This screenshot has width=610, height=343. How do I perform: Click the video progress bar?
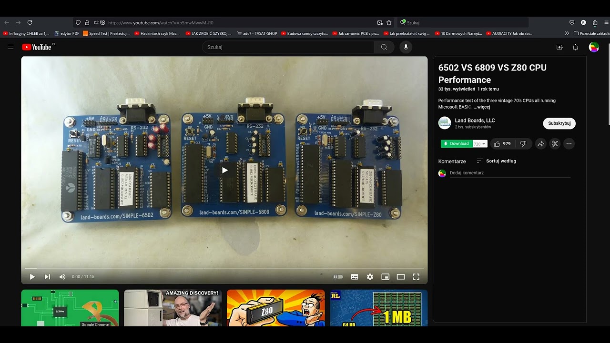pos(224,269)
